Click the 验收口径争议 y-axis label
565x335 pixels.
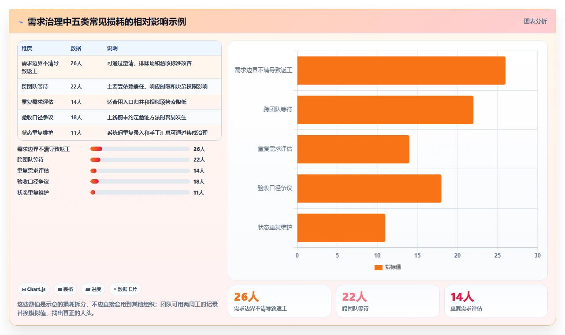(275, 188)
